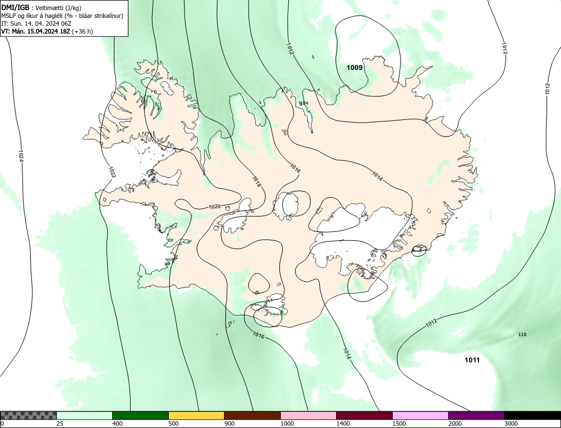Click the legend value label 400
Image resolution: width=561 pixels, height=428 pixels.
(117, 424)
